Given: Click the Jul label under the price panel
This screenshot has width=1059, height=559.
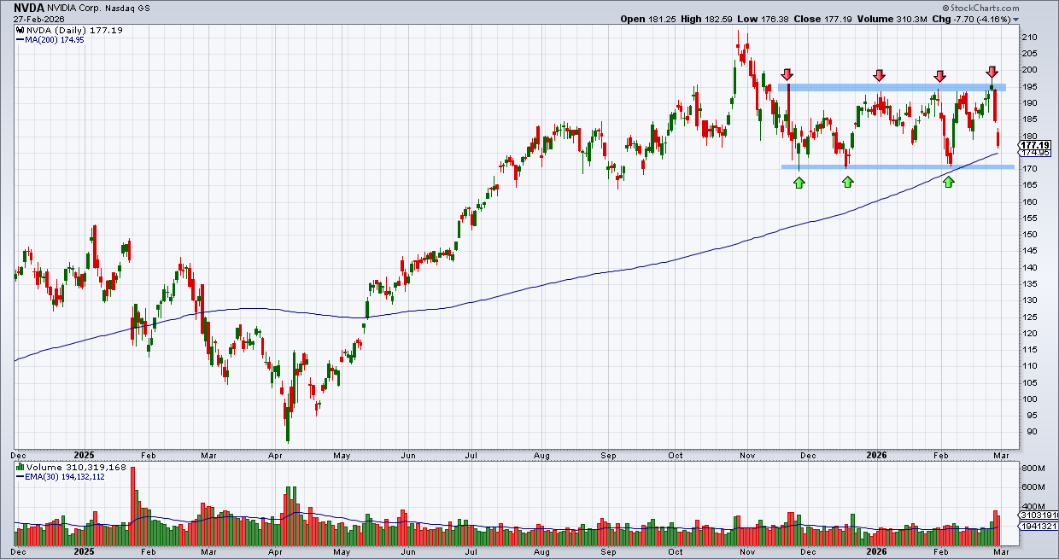Looking at the screenshot, I should (471, 456).
